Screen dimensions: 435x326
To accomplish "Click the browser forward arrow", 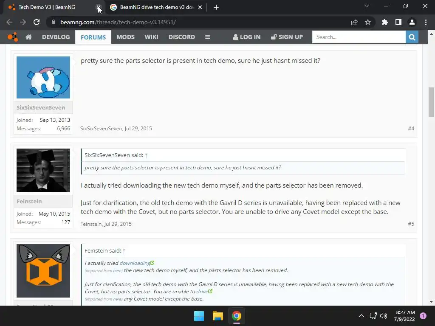I will click(x=23, y=22).
